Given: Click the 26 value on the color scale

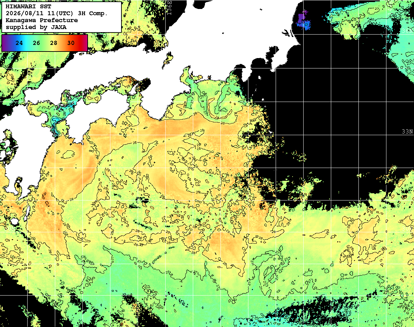Looking at the screenshot, I should click(x=37, y=43).
